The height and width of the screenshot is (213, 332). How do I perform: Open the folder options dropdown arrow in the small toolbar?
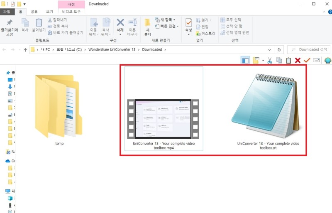click(263, 60)
